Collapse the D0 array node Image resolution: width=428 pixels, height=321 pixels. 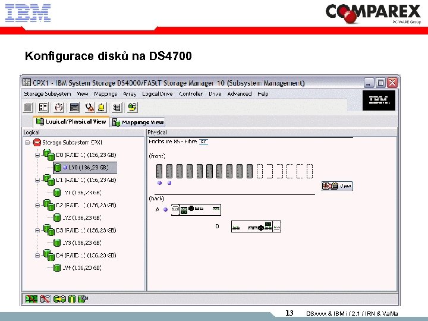coord(37,155)
